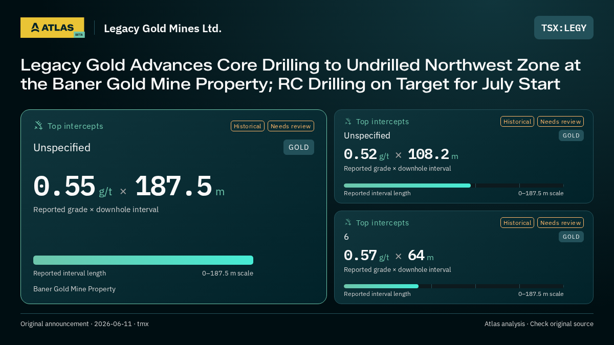Click the Historical tag on the 0.55 g/t card

tap(248, 126)
